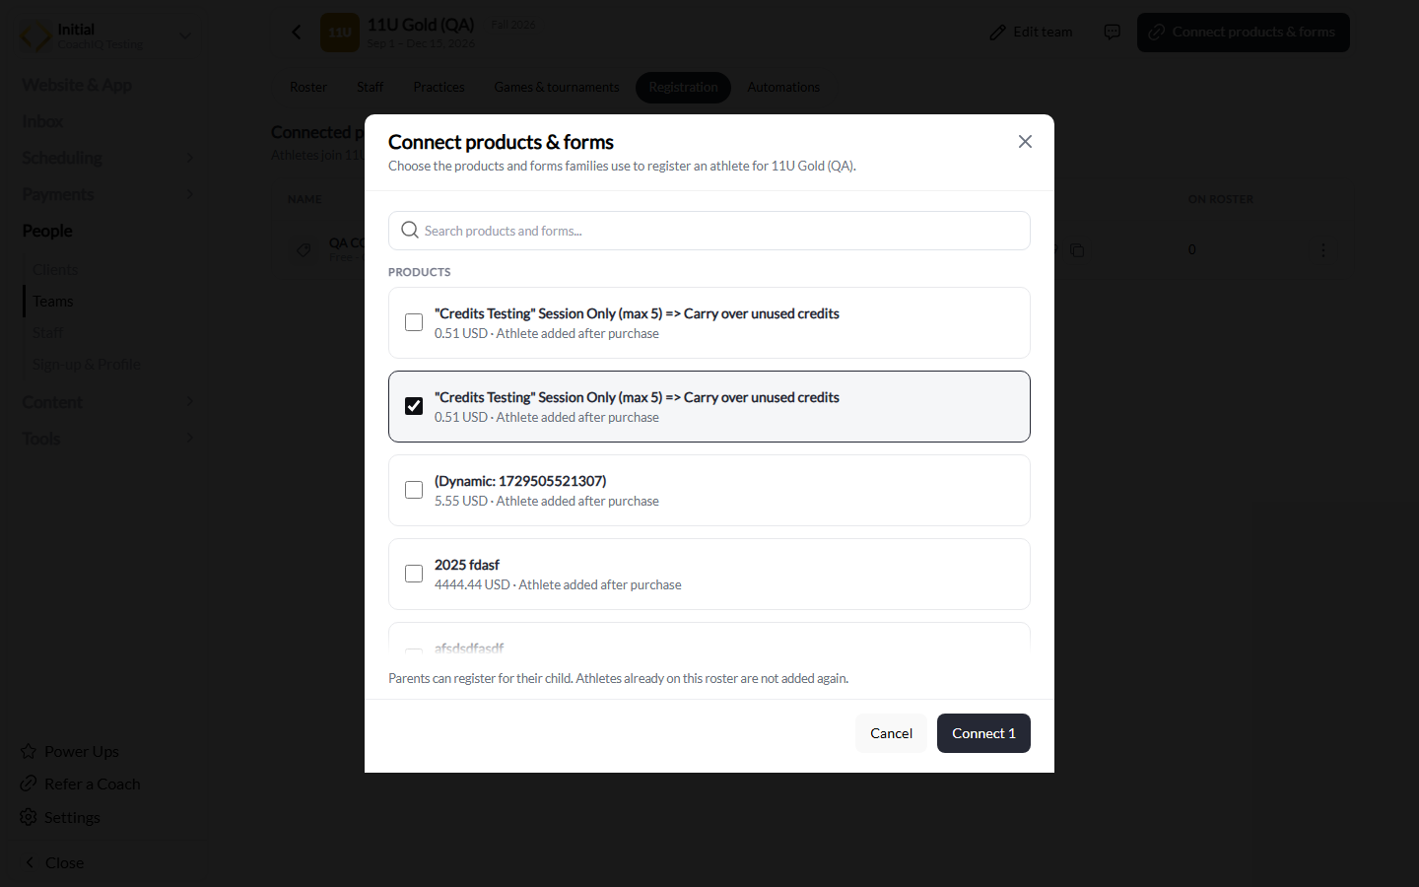The height and width of the screenshot is (887, 1419).
Task: Click the Close sidebar chevron icon
Action: (x=30, y=862)
